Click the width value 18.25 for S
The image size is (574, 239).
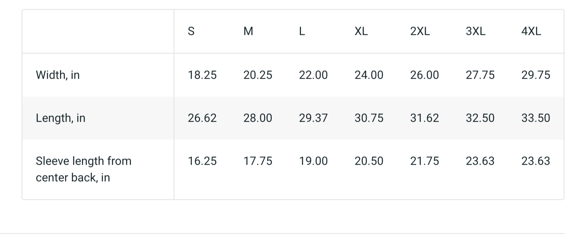202,75
